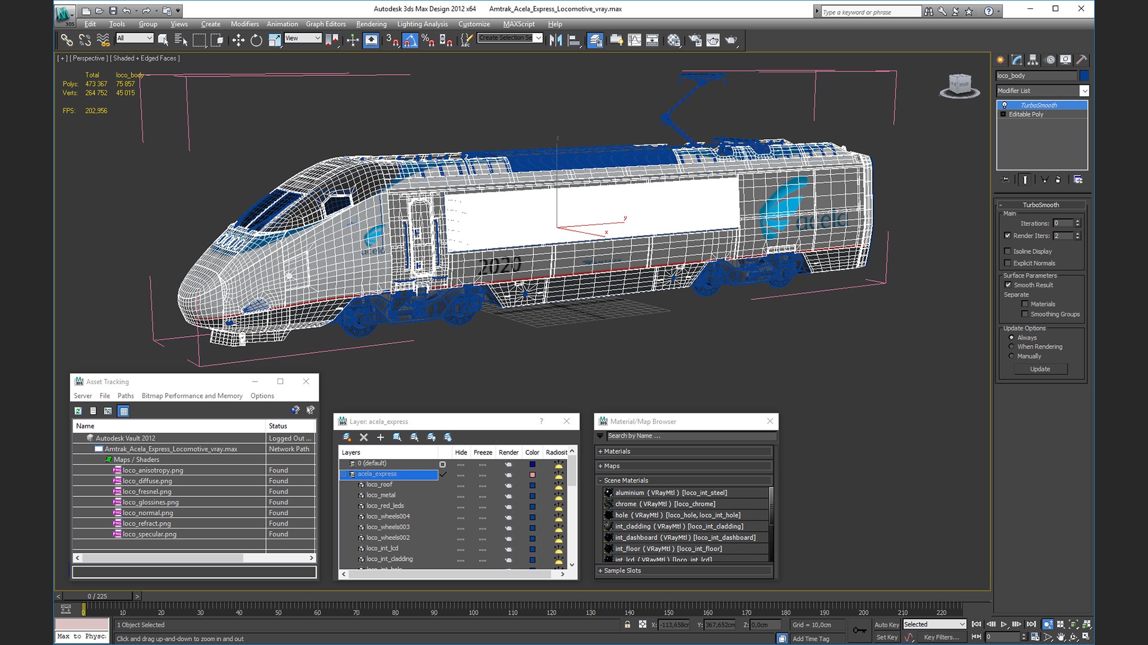Screen dimensions: 1148x645
Task: Open the selection filter All dropdown
Action: pos(135,38)
